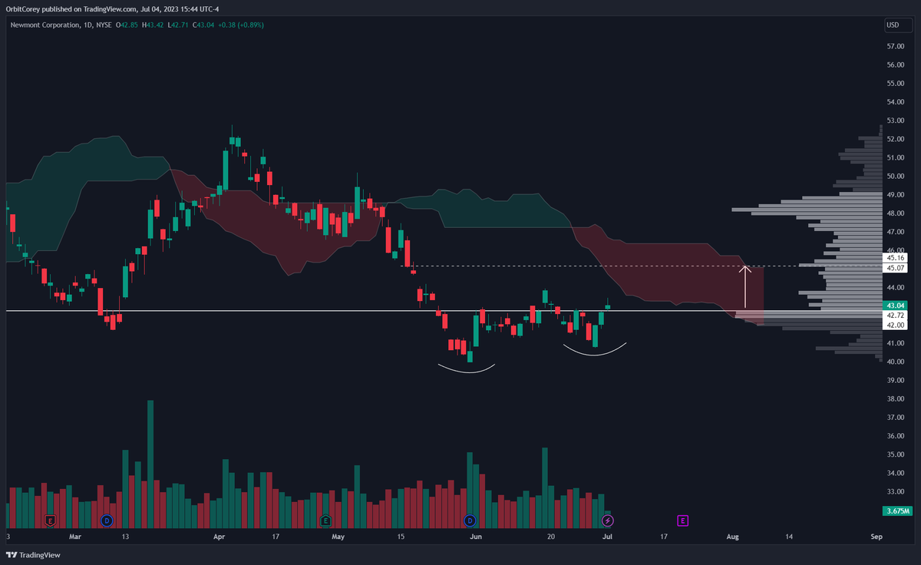Click the green E earnings marker
Image resolution: width=921 pixels, height=565 pixels.
[x=326, y=520]
